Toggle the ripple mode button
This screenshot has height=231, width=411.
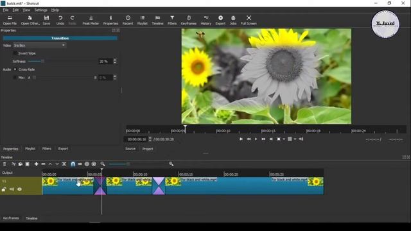(87, 164)
